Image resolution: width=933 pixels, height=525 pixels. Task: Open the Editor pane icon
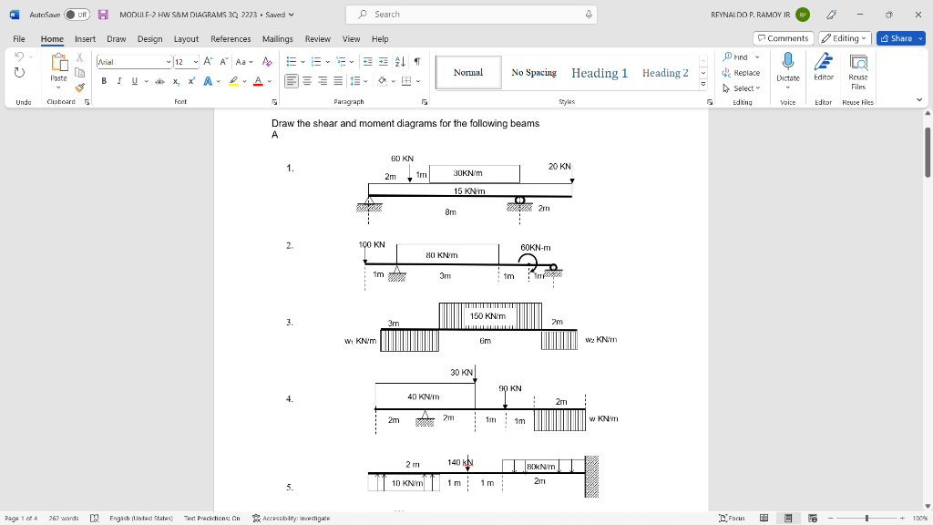(824, 62)
